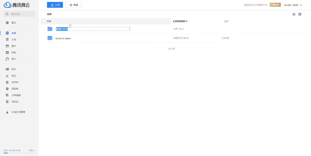Click the 开通会员 membership button
Viewport: 311px width, 156px height.
(275, 5)
